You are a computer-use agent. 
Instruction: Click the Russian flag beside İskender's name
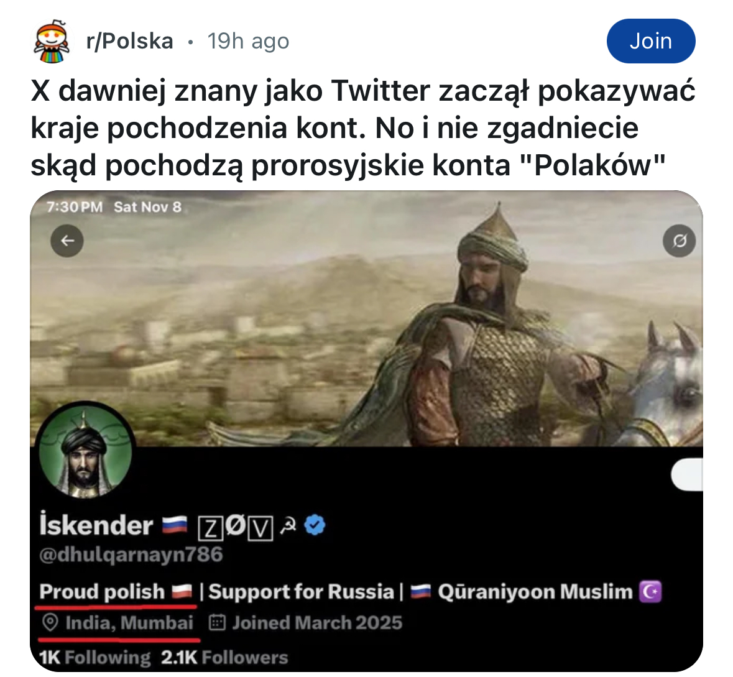pyautogui.click(x=175, y=526)
